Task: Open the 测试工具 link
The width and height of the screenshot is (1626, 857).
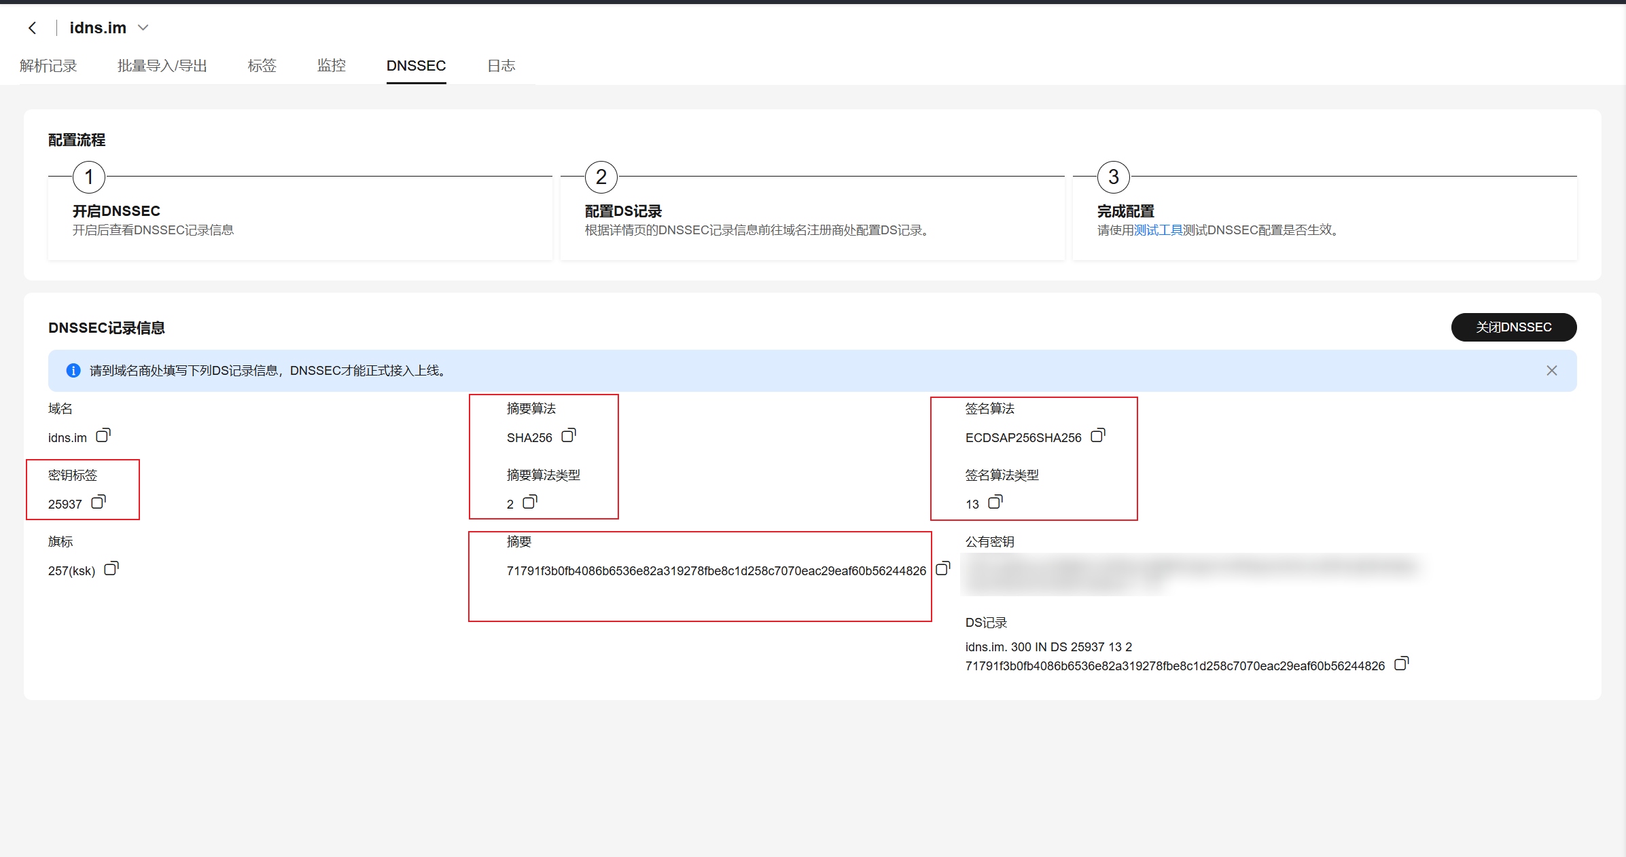Action: [1159, 230]
